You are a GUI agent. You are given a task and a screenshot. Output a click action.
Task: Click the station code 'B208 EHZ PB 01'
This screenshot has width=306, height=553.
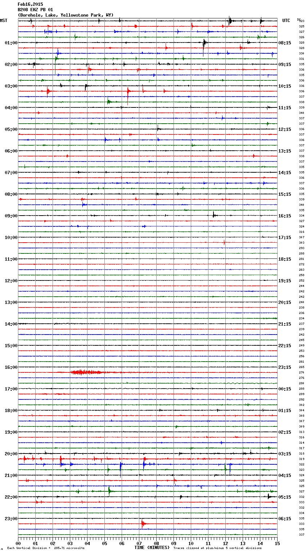pyautogui.click(x=35, y=10)
